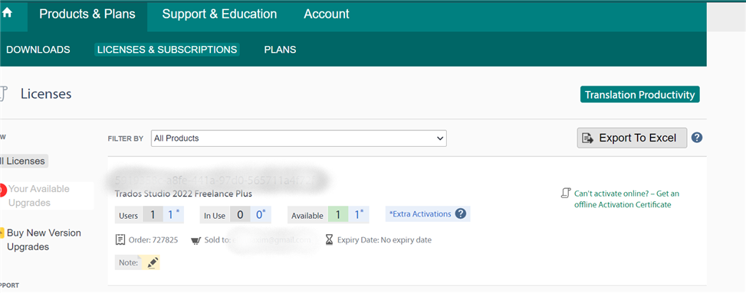This screenshot has width=746, height=293.
Task: Click the help icon beside Export To Excel
Action: 697,138
